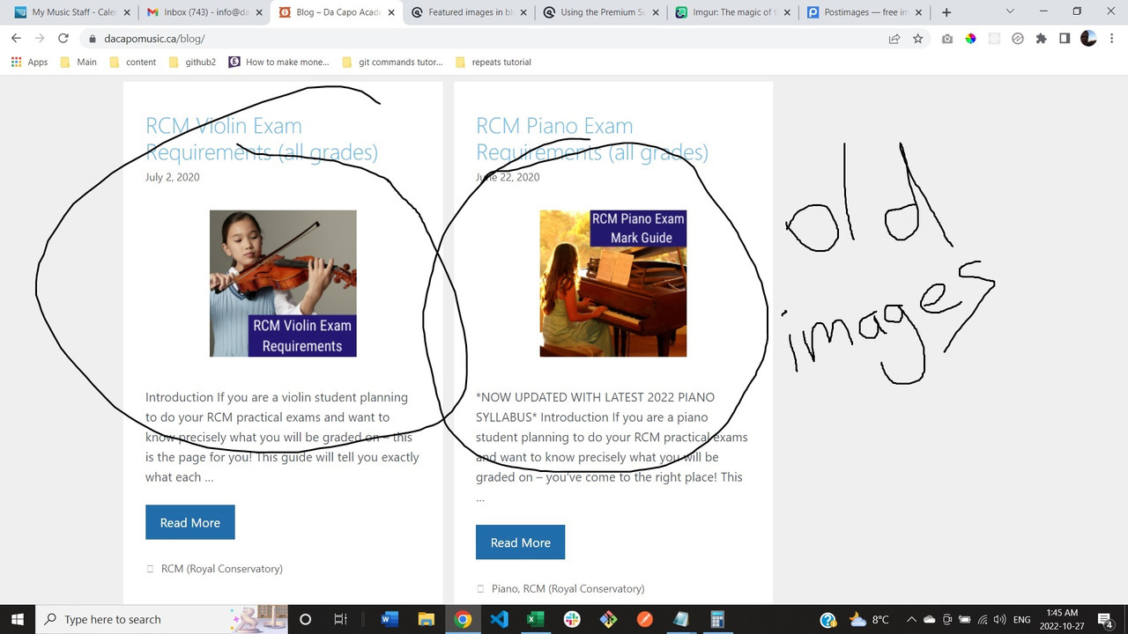The height and width of the screenshot is (634, 1128).
Task: Open the Chrome three-dot customization menu
Action: [1112, 39]
